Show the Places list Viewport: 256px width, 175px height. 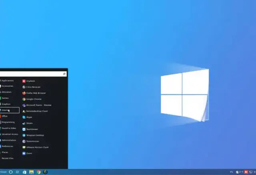[4, 153]
